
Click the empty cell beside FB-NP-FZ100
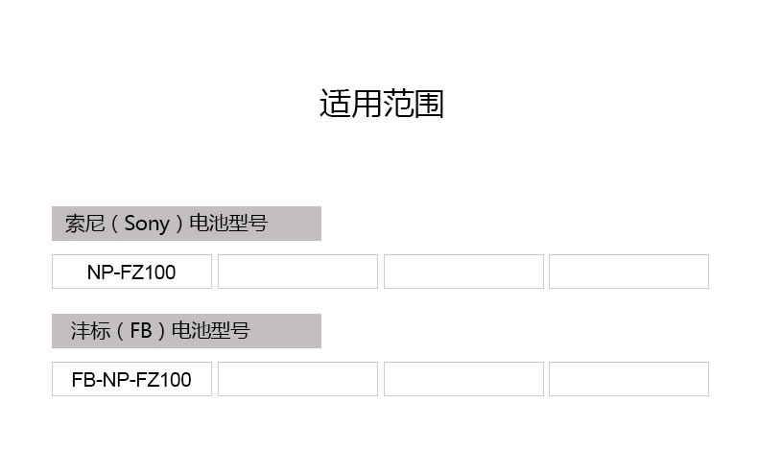[297, 379]
